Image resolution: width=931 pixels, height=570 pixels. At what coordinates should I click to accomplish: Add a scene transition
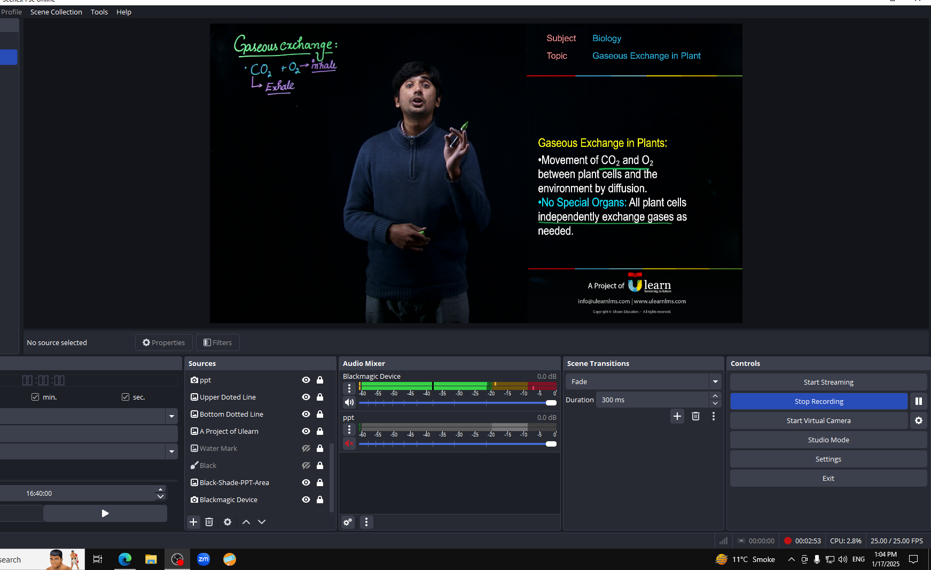(677, 416)
